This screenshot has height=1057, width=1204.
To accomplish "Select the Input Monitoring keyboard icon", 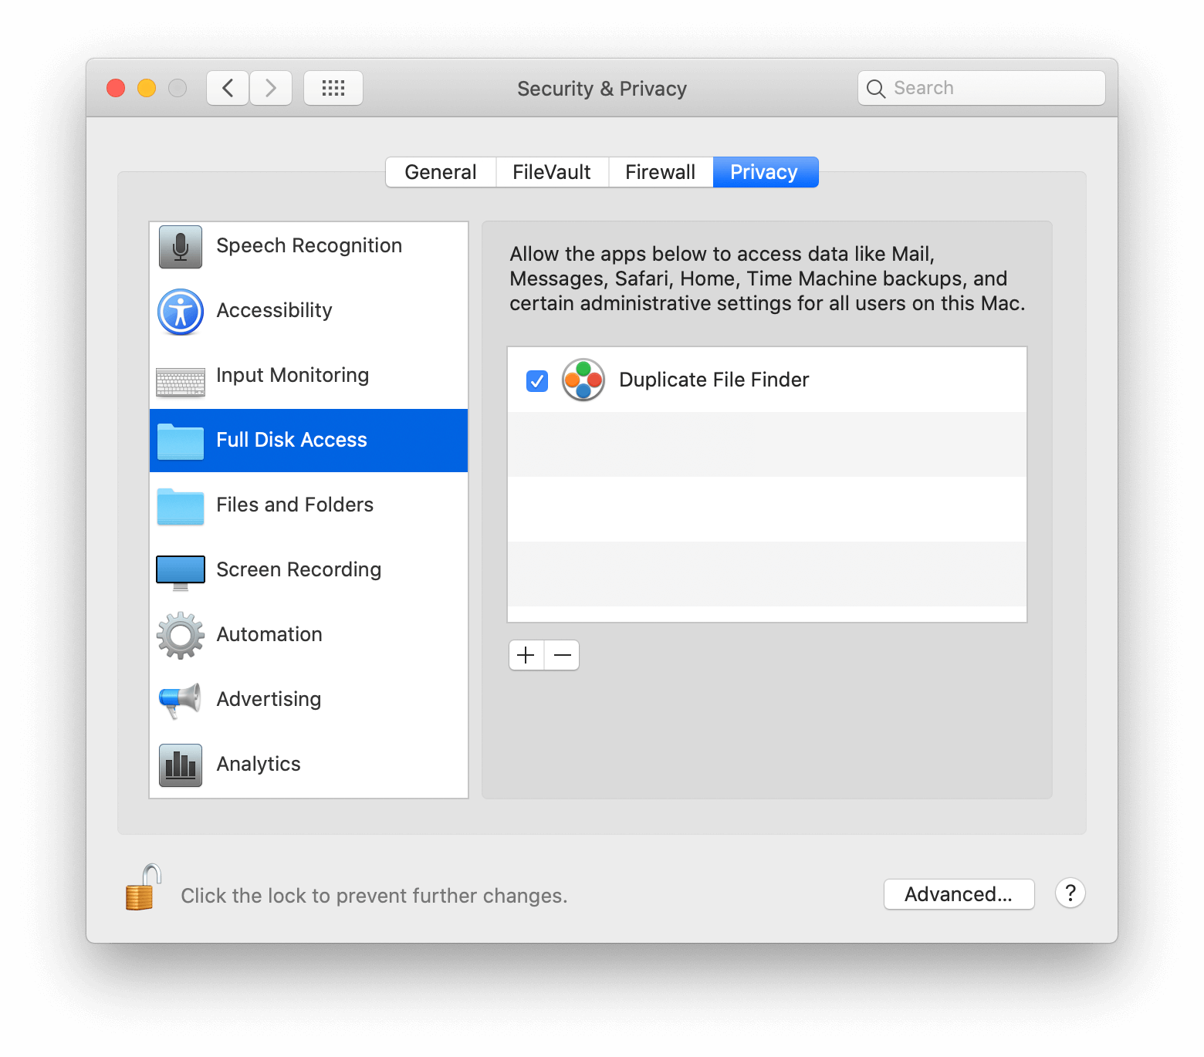I will click(x=179, y=377).
